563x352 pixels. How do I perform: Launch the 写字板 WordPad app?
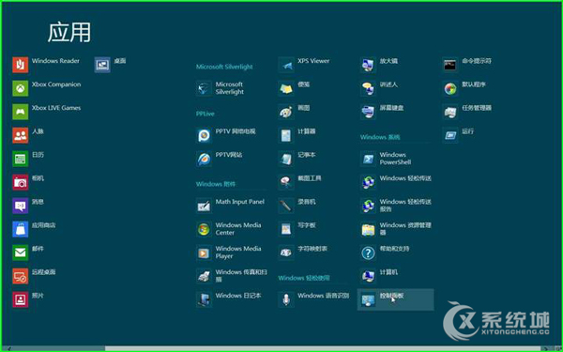tap(297, 229)
